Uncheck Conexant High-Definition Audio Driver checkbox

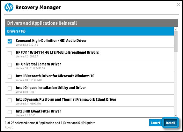point(10,41)
